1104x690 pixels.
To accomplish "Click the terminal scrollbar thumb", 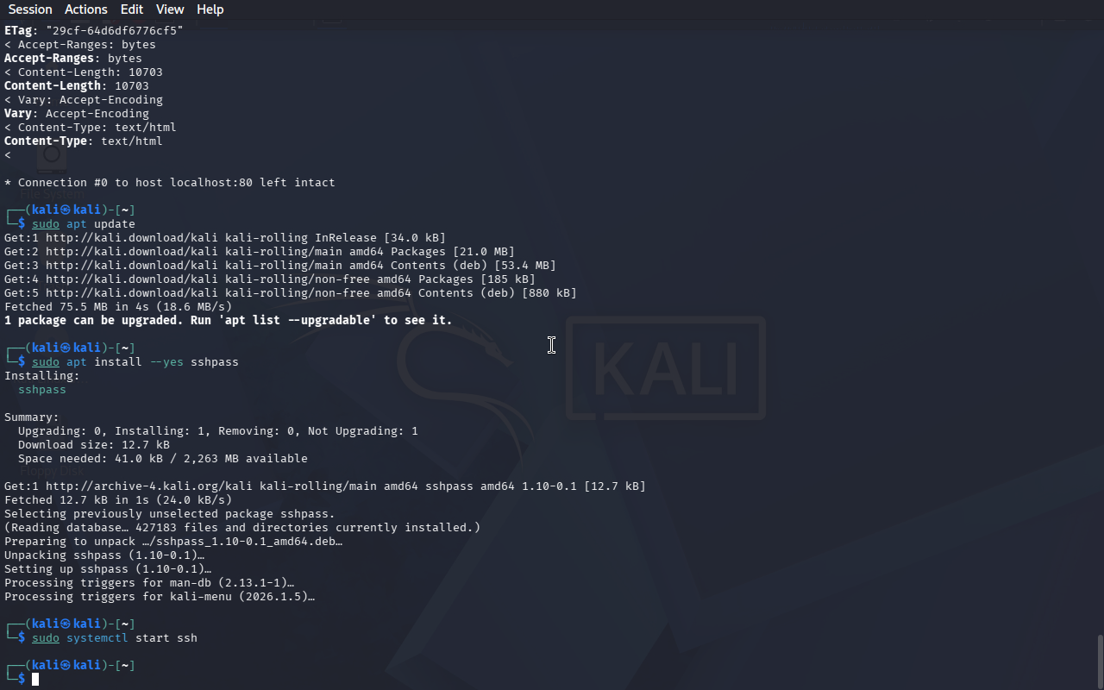I will point(1100,662).
